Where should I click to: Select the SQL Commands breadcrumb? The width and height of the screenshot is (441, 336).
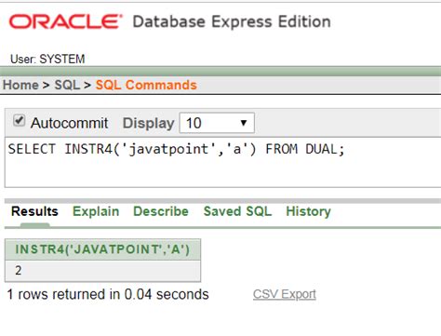point(146,85)
